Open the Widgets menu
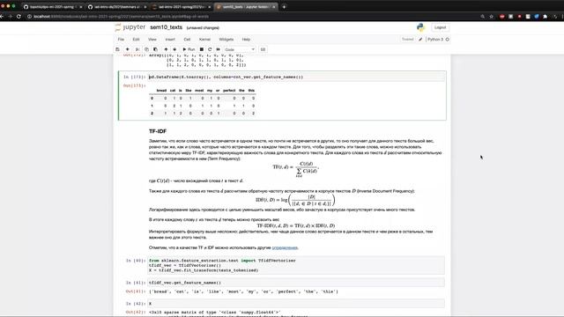Image resolution: width=564 pixels, height=317 pixels. (x=226, y=39)
